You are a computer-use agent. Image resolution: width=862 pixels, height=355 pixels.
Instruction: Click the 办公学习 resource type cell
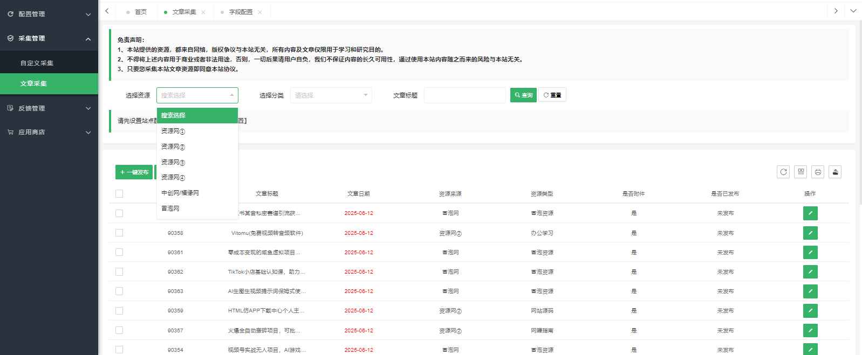(x=542, y=233)
